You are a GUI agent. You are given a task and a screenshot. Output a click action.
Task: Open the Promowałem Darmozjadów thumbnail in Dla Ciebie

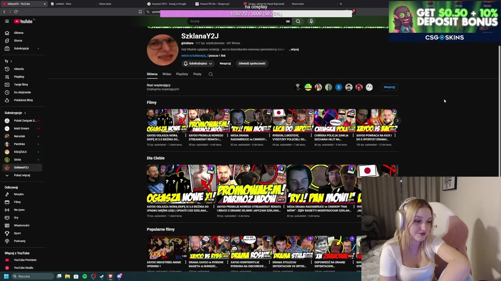251,184
